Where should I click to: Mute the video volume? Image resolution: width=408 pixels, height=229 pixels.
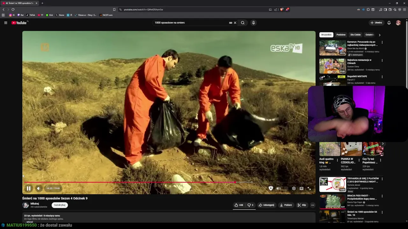(x=38, y=188)
